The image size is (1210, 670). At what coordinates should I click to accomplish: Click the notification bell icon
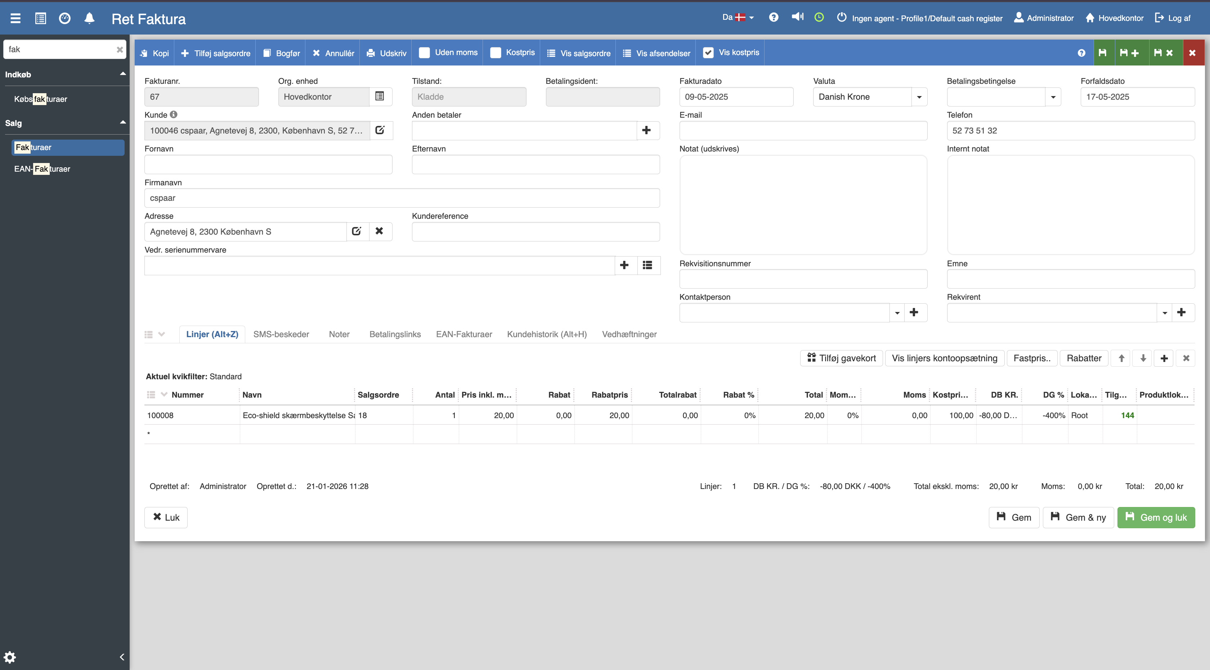click(x=89, y=18)
